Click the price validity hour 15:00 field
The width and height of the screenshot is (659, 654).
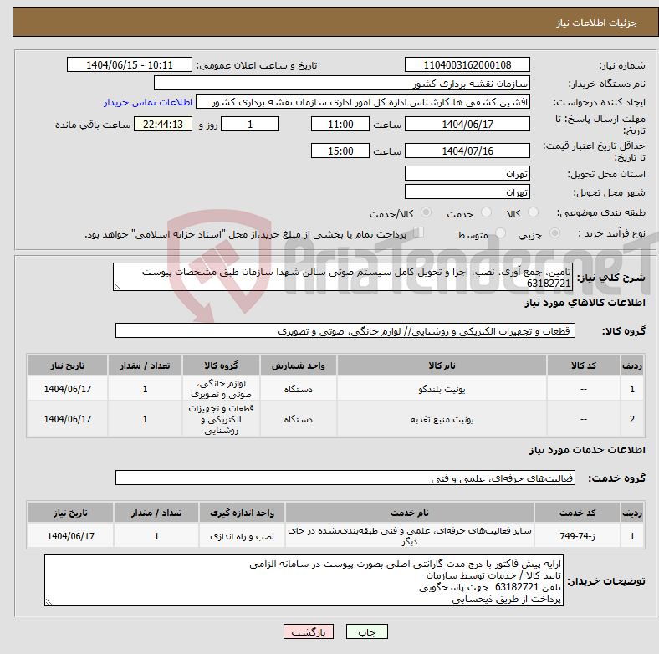(x=340, y=151)
